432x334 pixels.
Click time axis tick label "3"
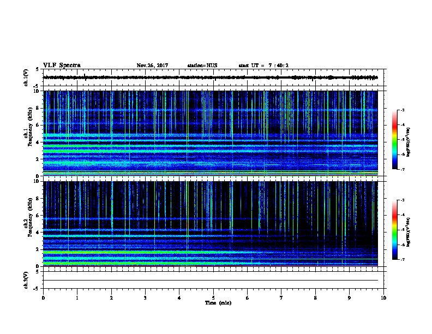click(145, 298)
